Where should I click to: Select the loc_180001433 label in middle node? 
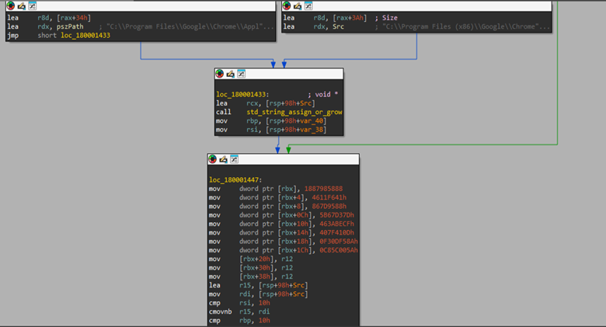pyautogui.click(x=242, y=93)
